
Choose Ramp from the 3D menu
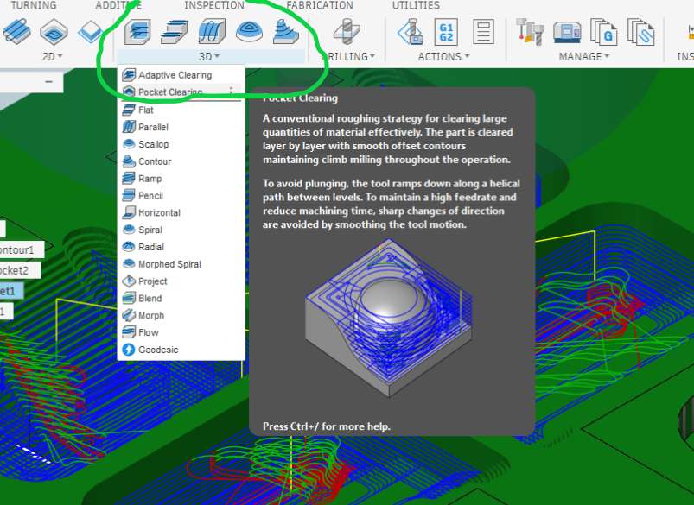tap(181, 179)
